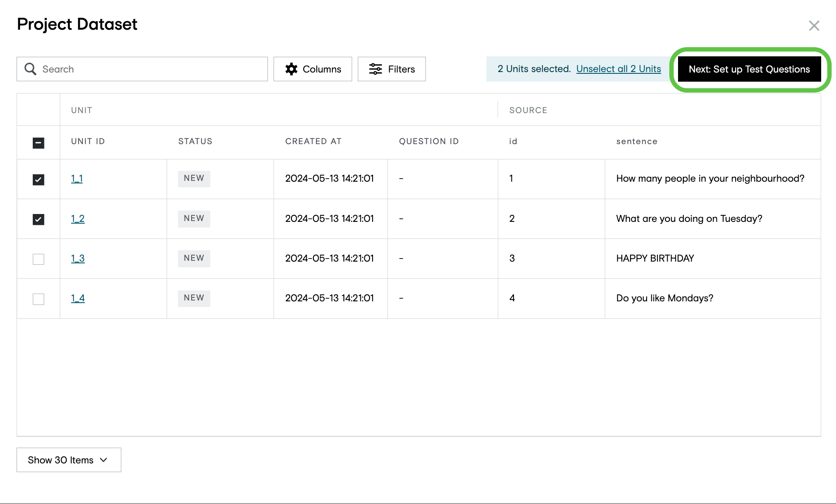Viewport: 836px width, 504px height.
Task: Open unit 1_1 link
Action: [77, 179]
